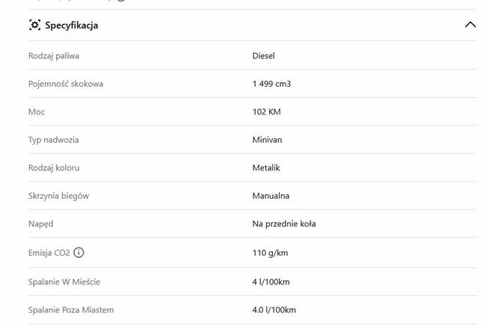Click the Typ nadwozia label

tap(53, 140)
